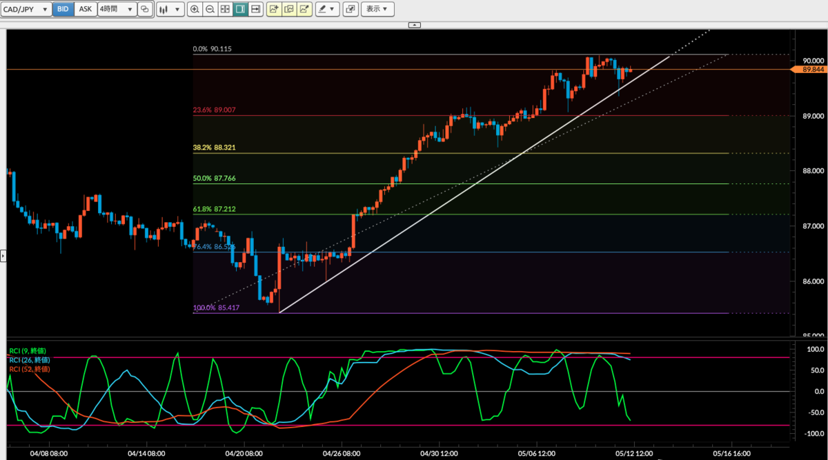Select the 0.0% 90.115 Fibonacci label
Viewport: 828px width, 460px height.
click(x=212, y=49)
